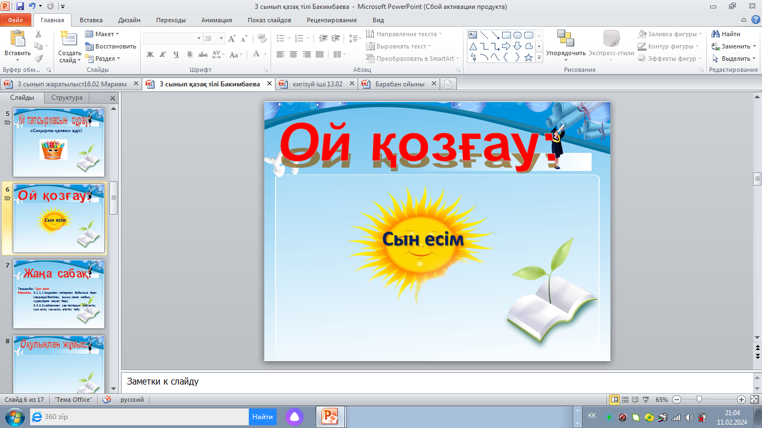Switch to the Структура pane tab

click(x=67, y=98)
